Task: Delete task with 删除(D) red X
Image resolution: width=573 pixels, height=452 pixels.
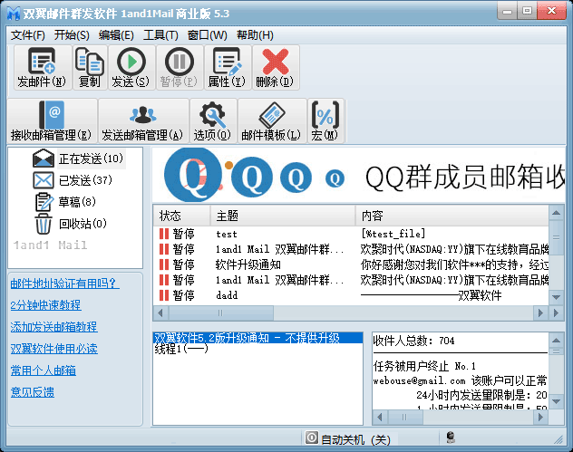Action: (x=276, y=68)
